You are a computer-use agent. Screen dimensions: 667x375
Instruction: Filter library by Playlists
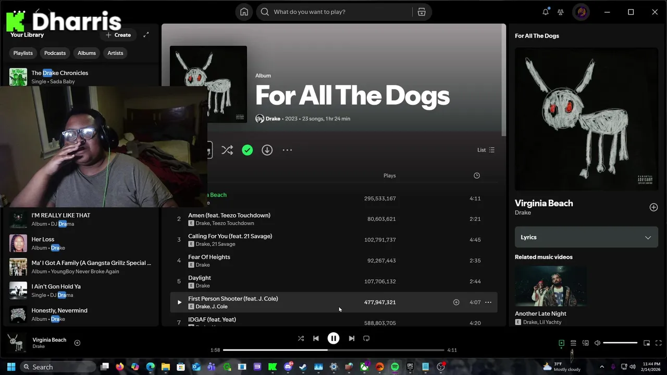(23, 53)
